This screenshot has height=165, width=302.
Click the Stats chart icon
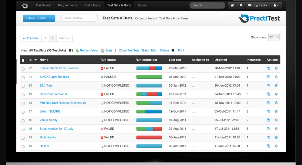[x=103, y=51]
